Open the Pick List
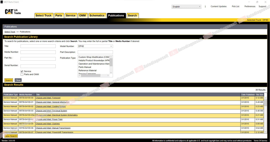Screen dimensions: 270x142 coord(235,6)
